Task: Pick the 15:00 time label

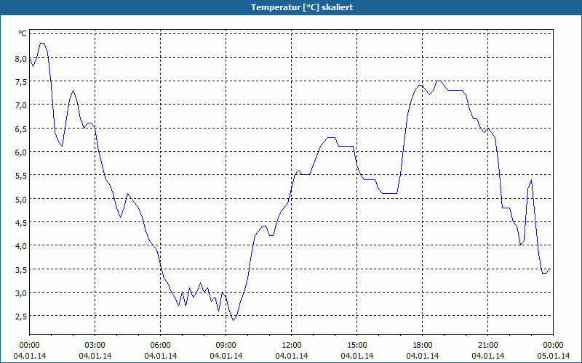Action: (357, 346)
